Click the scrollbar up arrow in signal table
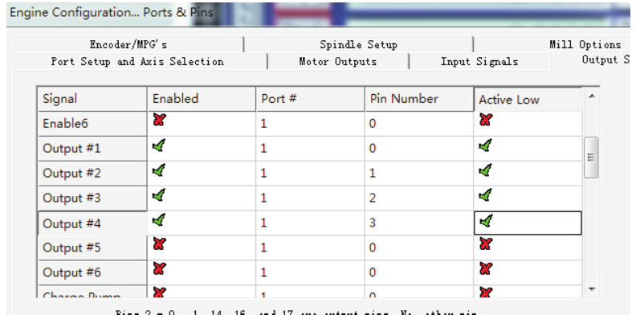Image resolution: width=640 pixels, height=319 pixels. (592, 96)
